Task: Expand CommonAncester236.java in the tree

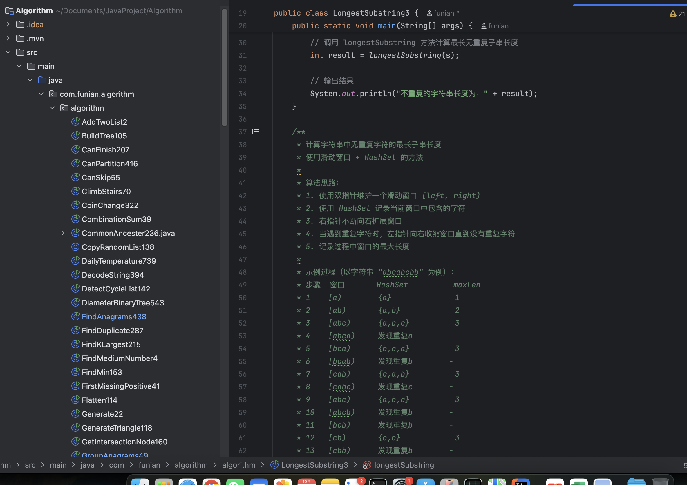Action: [x=63, y=233]
